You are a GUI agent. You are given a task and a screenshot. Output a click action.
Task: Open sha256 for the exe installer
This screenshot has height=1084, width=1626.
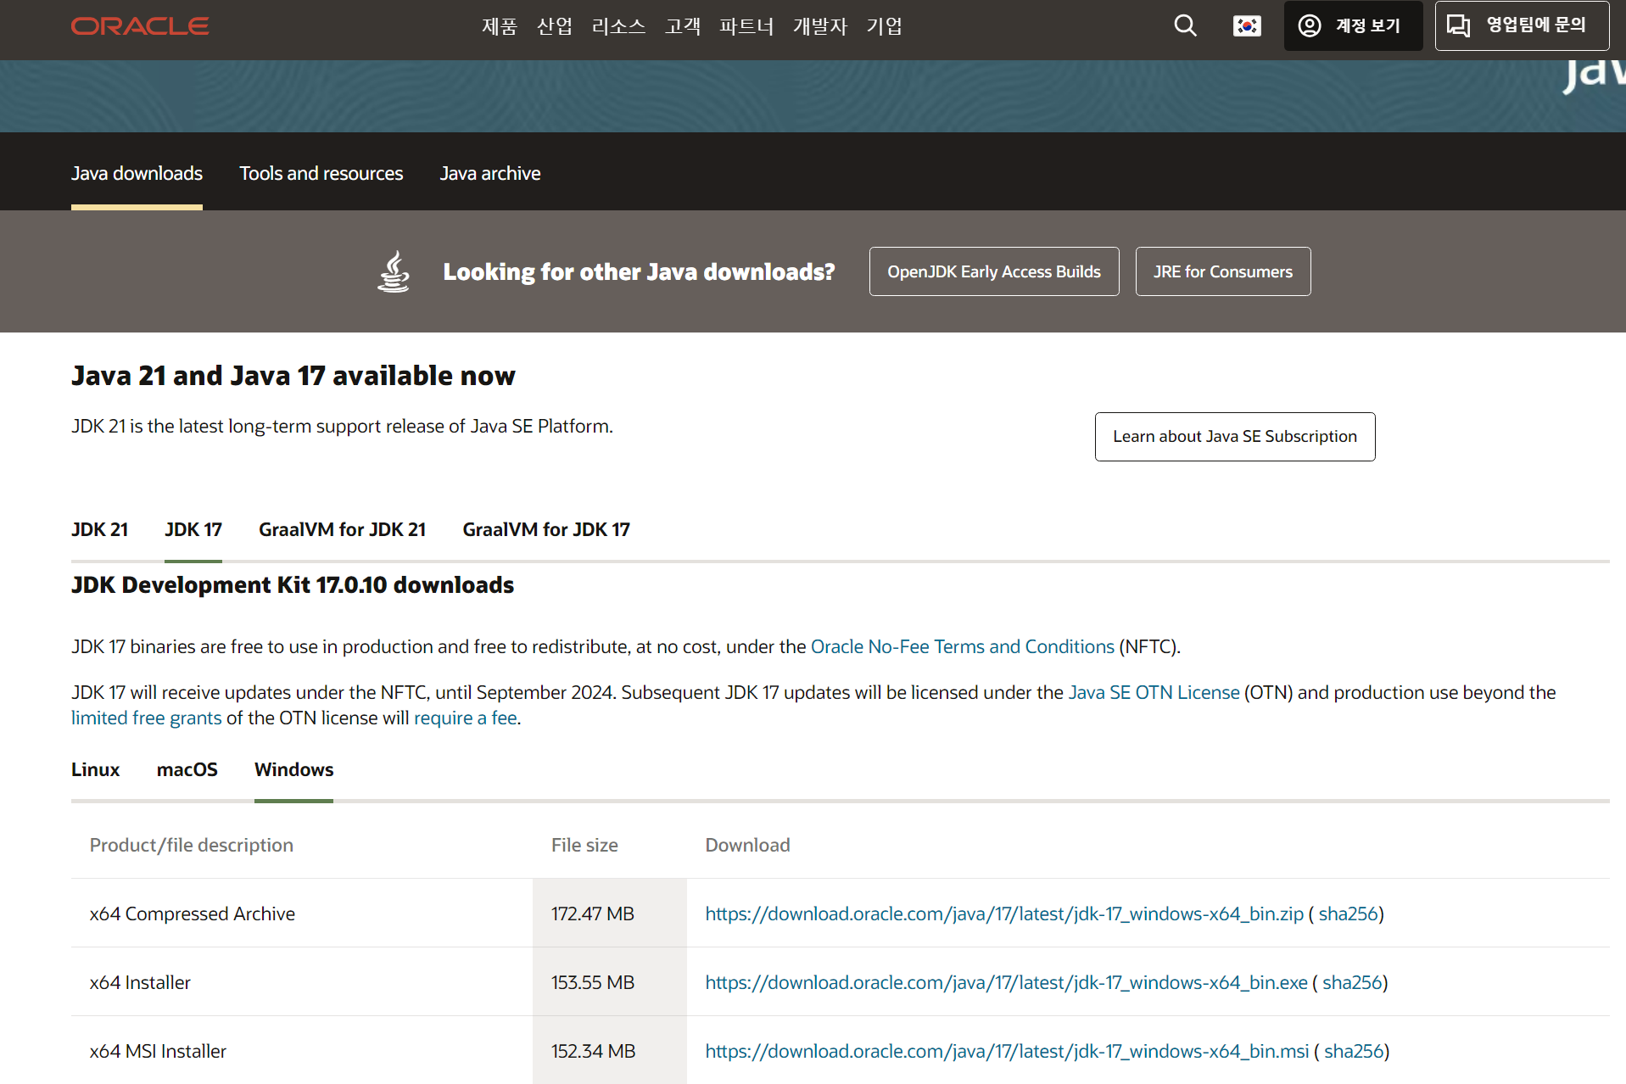pyautogui.click(x=1353, y=982)
